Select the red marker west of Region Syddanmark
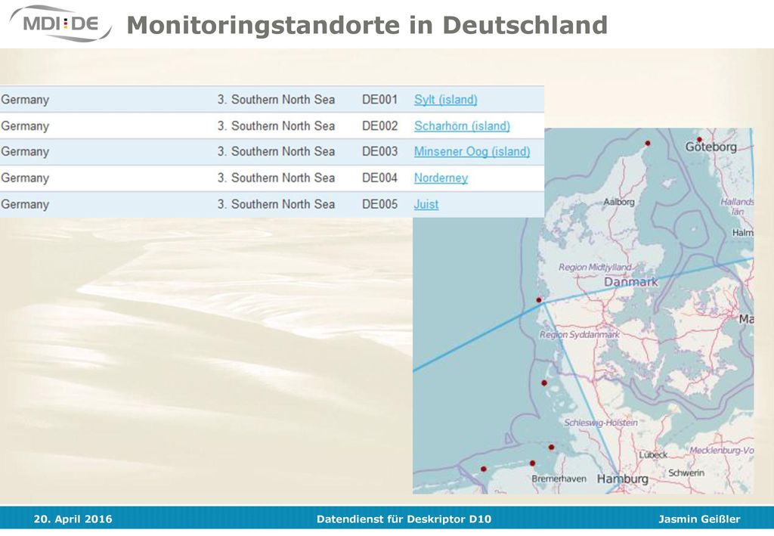Image resolution: width=774 pixels, height=536 pixels. (539, 300)
